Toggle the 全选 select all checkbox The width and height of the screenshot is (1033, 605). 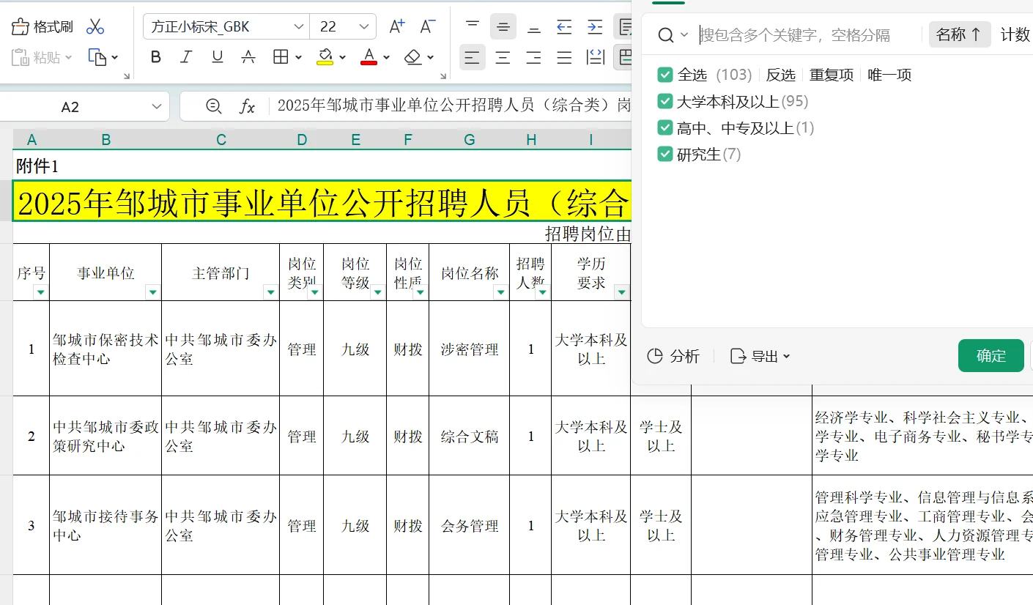click(x=665, y=75)
